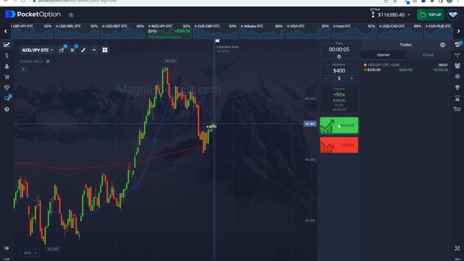Open NZD/JPY OTC asset dropdown
This screenshot has height=261, width=464.
click(38, 50)
